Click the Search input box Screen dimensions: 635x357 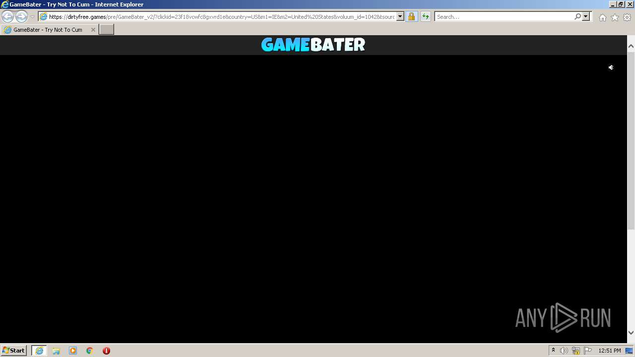504,17
